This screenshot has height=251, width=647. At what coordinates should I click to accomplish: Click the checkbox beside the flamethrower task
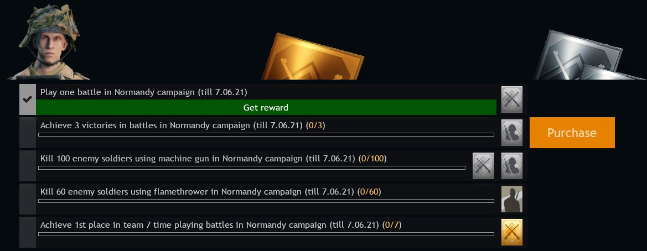pos(27,199)
